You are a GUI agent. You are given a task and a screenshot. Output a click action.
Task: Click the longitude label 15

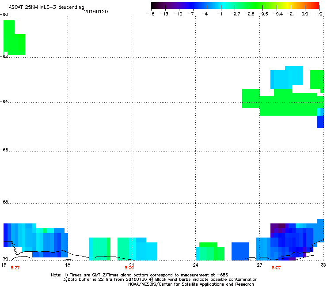(4, 265)
